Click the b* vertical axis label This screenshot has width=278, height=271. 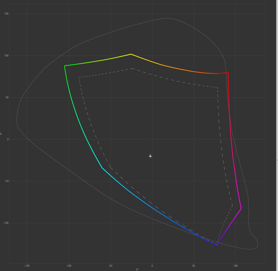[x=1, y=134]
